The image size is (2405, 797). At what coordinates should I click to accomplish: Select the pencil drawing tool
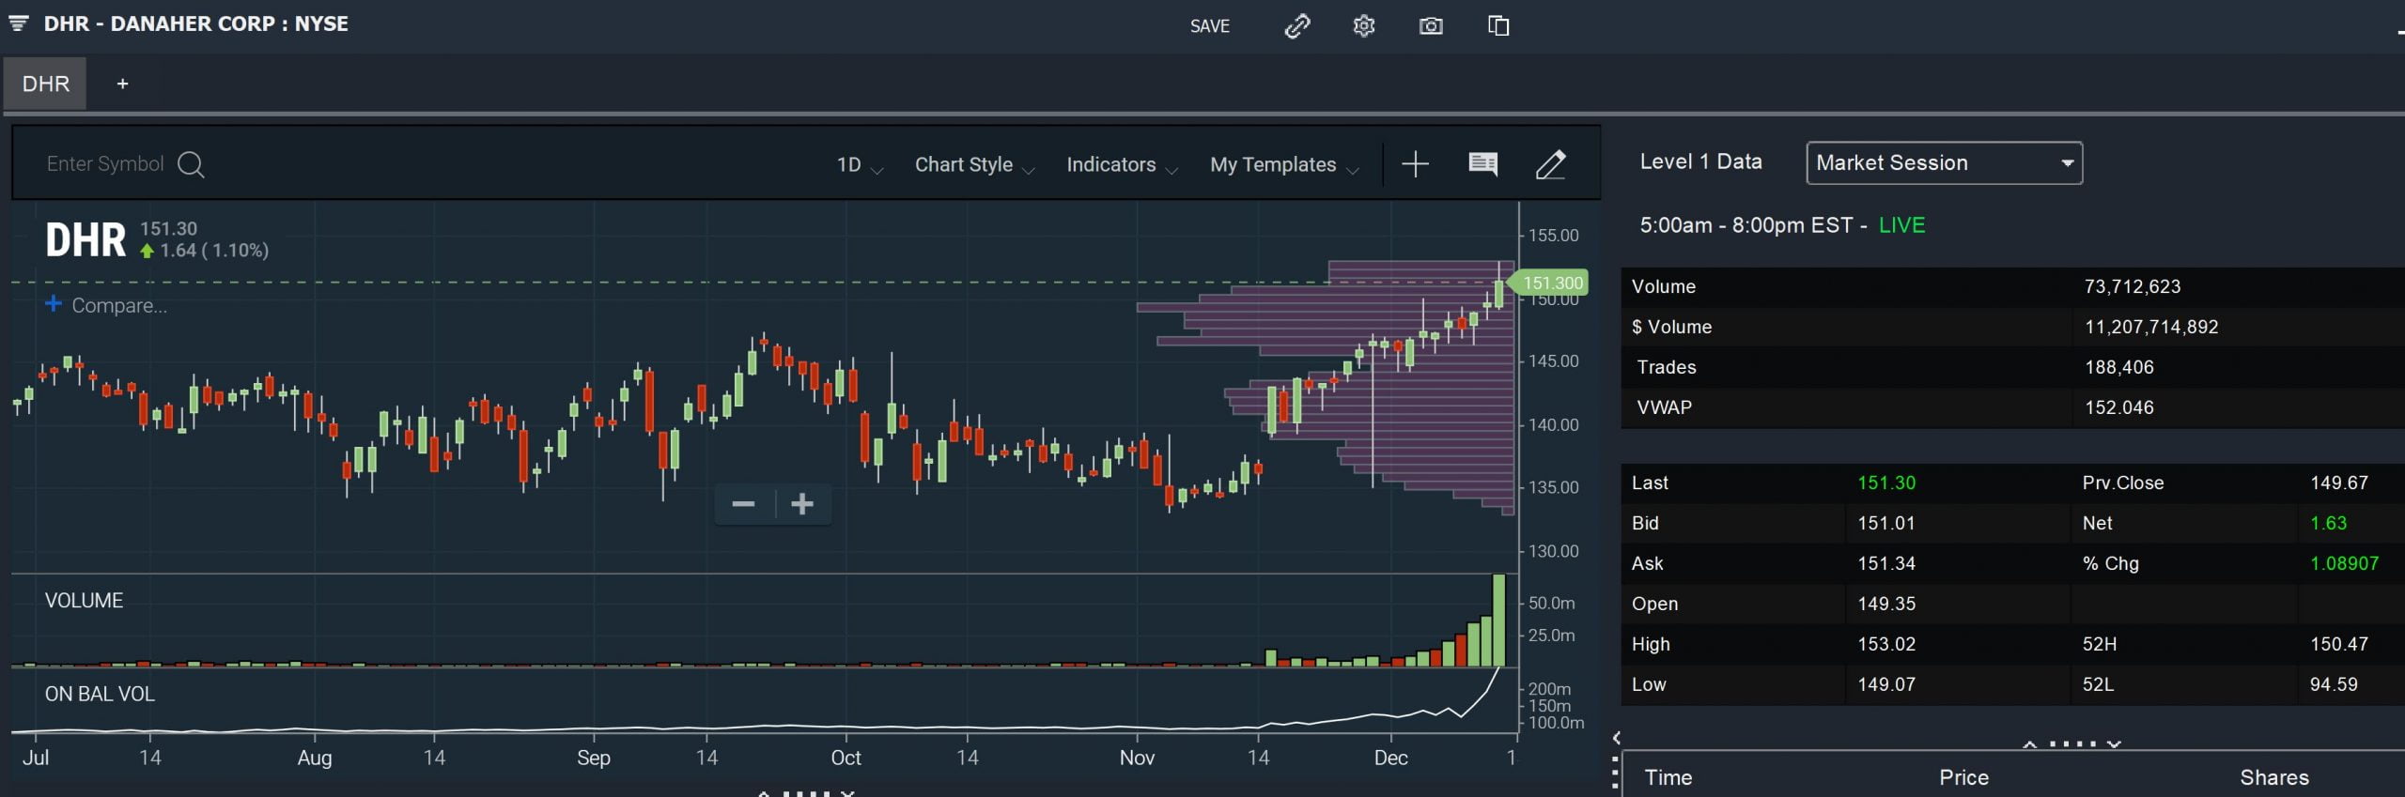point(1550,164)
